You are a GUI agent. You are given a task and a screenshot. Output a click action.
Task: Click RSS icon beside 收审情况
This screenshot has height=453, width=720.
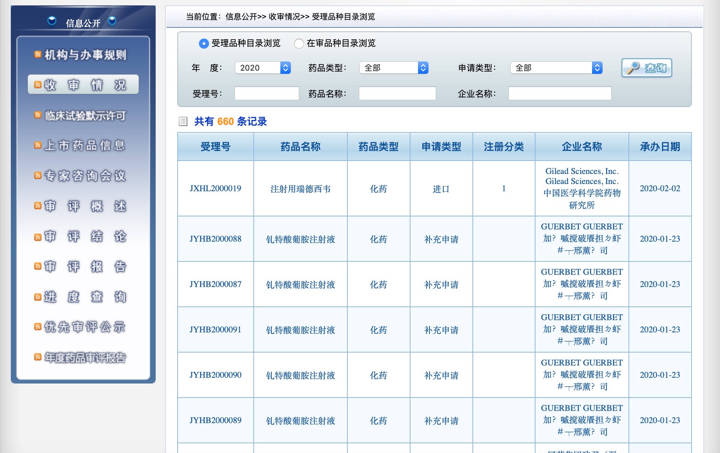tap(37, 85)
